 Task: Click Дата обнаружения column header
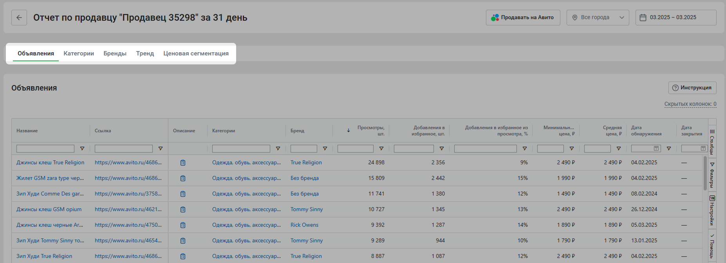point(646,131)
